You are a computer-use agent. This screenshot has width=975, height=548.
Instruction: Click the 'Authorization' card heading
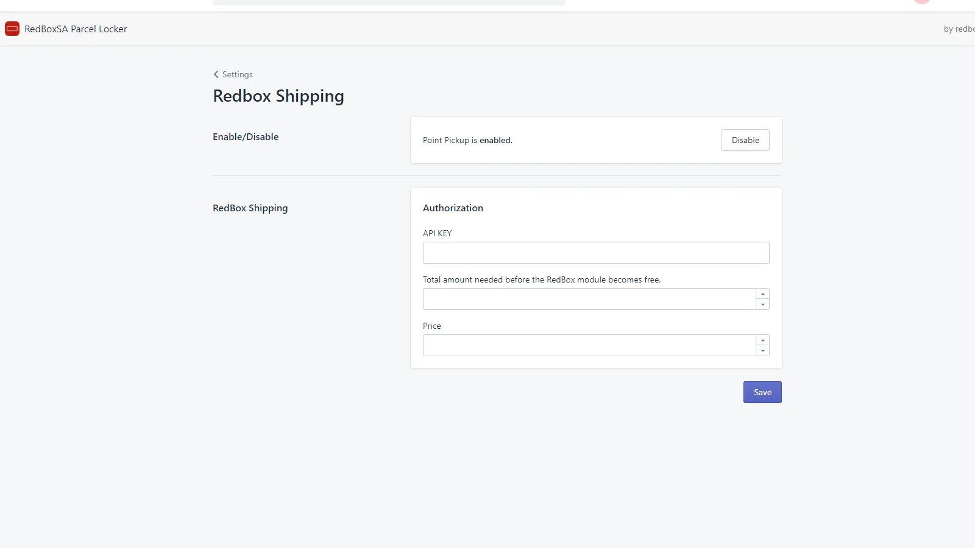click(x=453, y=208)
